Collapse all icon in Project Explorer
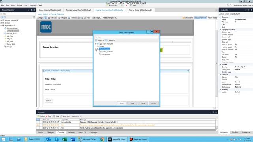 coord(4,17)
